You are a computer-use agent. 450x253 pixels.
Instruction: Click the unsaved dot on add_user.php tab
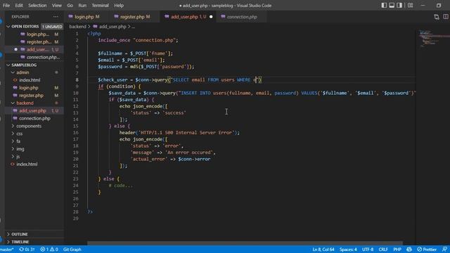[x=211, y=17]
